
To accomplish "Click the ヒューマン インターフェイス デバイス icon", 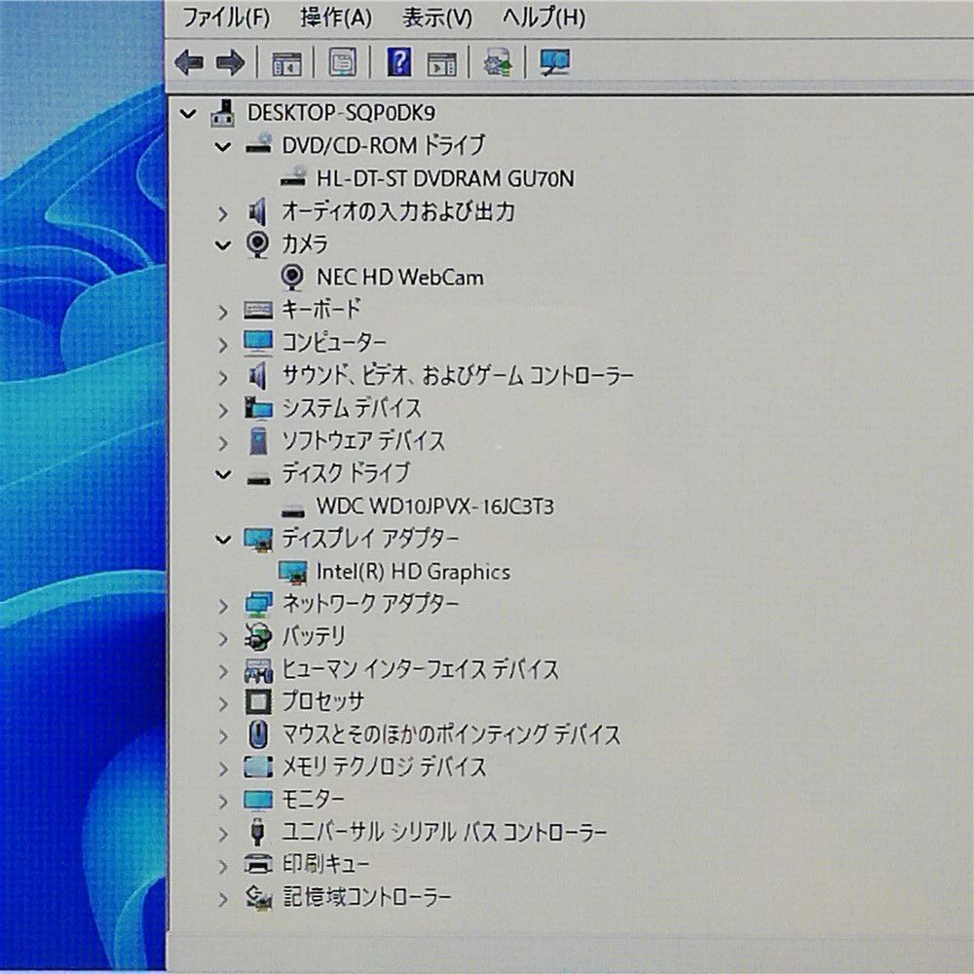I will click(258, 670).
